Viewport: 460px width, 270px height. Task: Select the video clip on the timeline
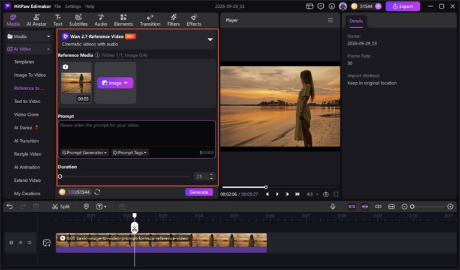[161, 243]
